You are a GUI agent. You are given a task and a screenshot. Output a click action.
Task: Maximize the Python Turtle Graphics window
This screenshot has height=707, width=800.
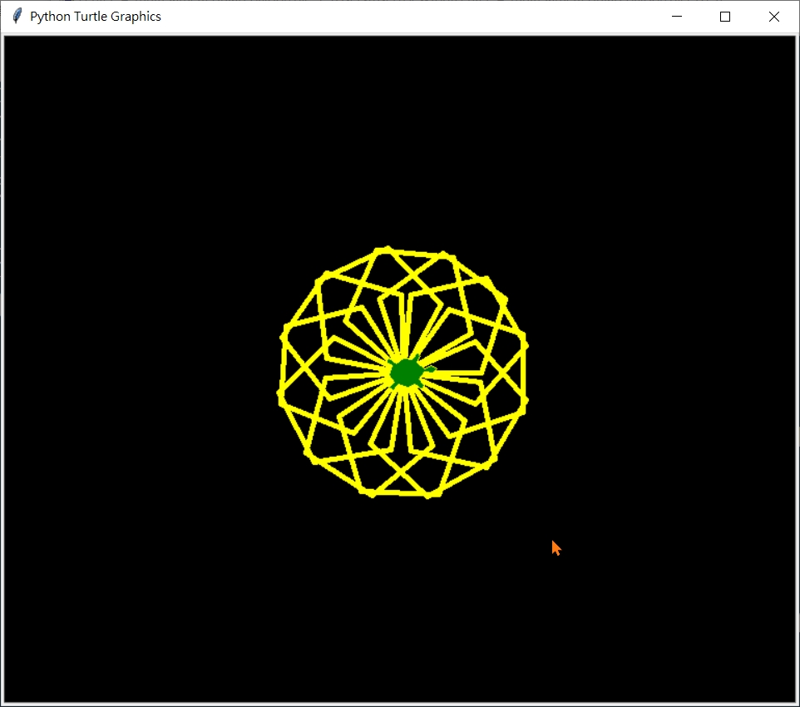point(725,17)
